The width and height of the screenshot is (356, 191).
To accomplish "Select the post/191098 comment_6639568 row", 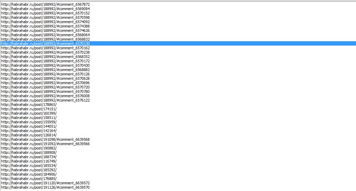I will [46, 139].
